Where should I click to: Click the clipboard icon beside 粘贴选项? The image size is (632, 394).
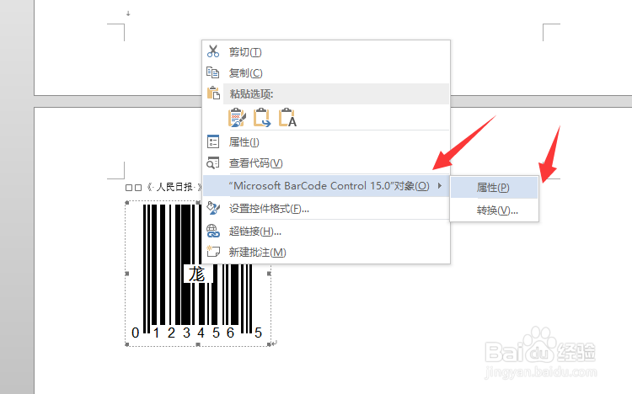pos(213,93)
